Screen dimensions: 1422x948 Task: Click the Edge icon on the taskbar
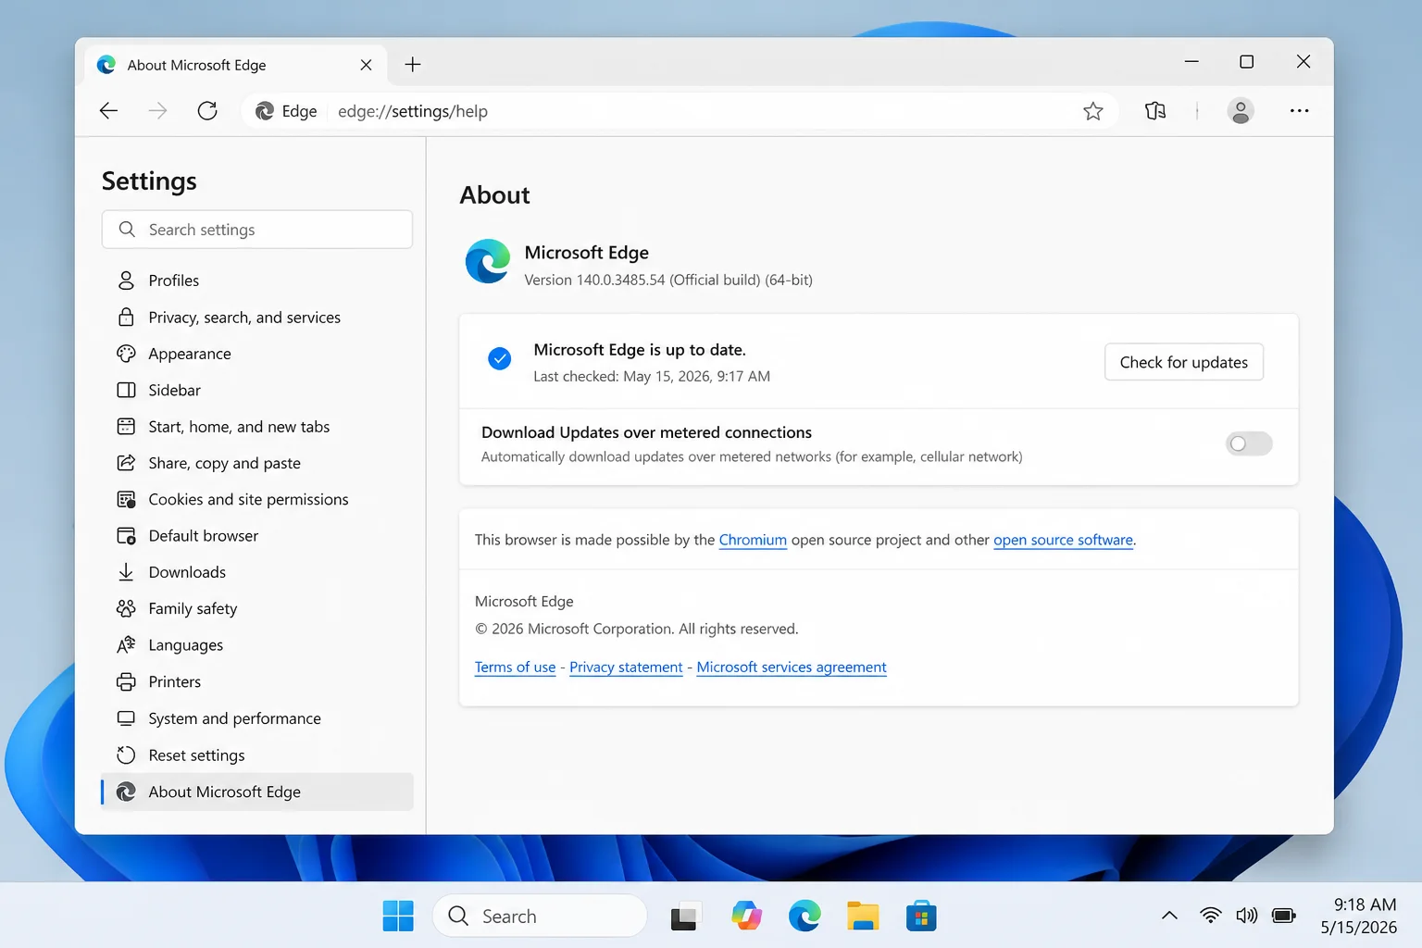coord(805,917)
